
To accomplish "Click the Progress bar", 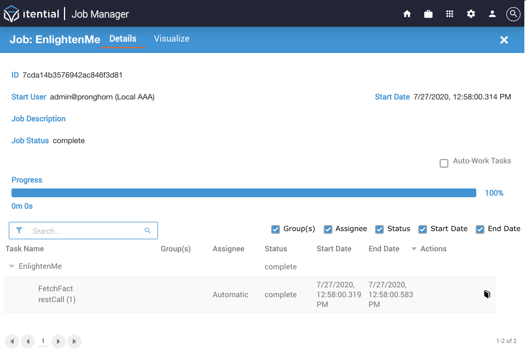I will pyautogui.click(x=243, y=193).
